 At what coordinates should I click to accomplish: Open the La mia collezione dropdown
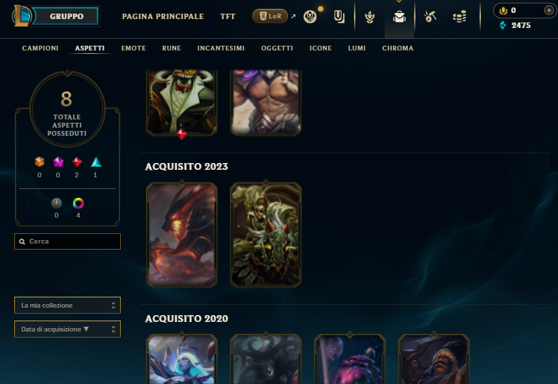click(68, 305)
